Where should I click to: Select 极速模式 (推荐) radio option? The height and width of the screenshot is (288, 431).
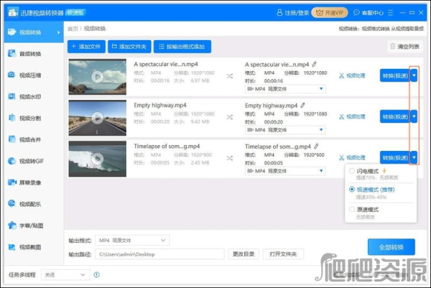coord(351,190)
